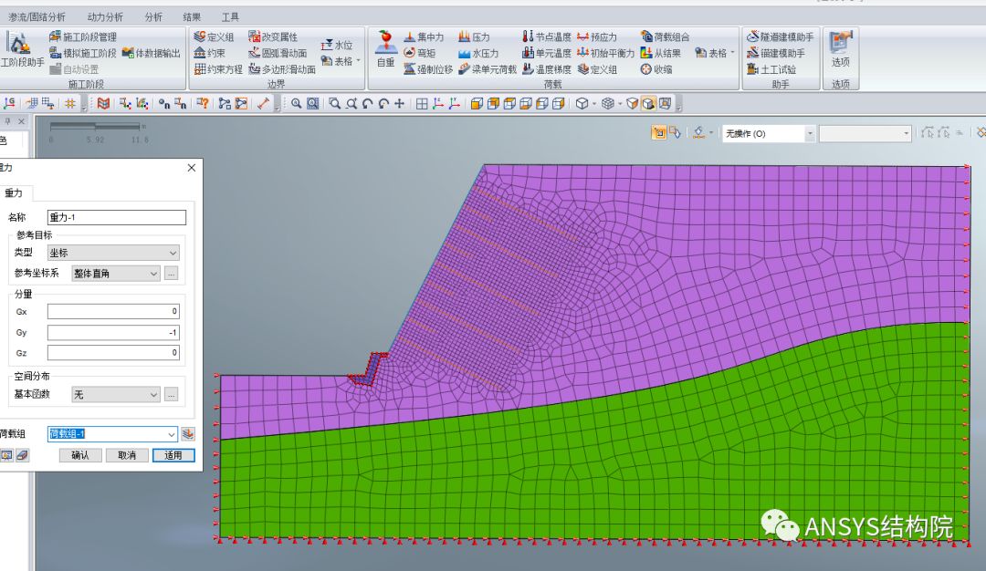The image size is (986, 571).
Task: Click the Gy component input field
Action: pyautogui.click(x=114, y=332)
